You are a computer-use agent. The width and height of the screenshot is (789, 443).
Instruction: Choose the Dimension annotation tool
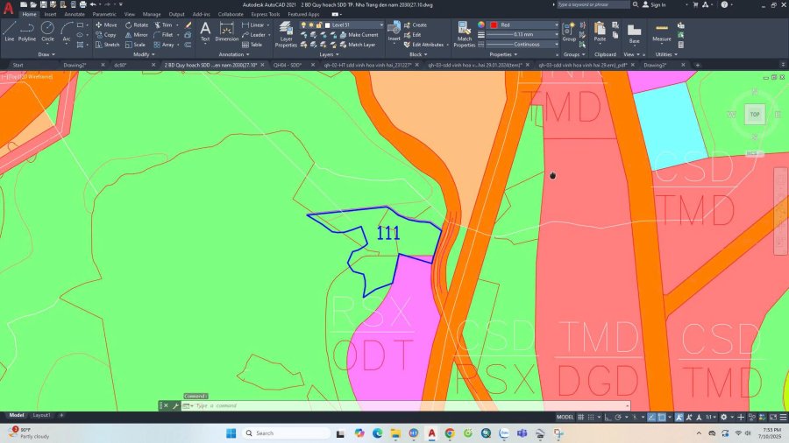[x=226, y=32]
